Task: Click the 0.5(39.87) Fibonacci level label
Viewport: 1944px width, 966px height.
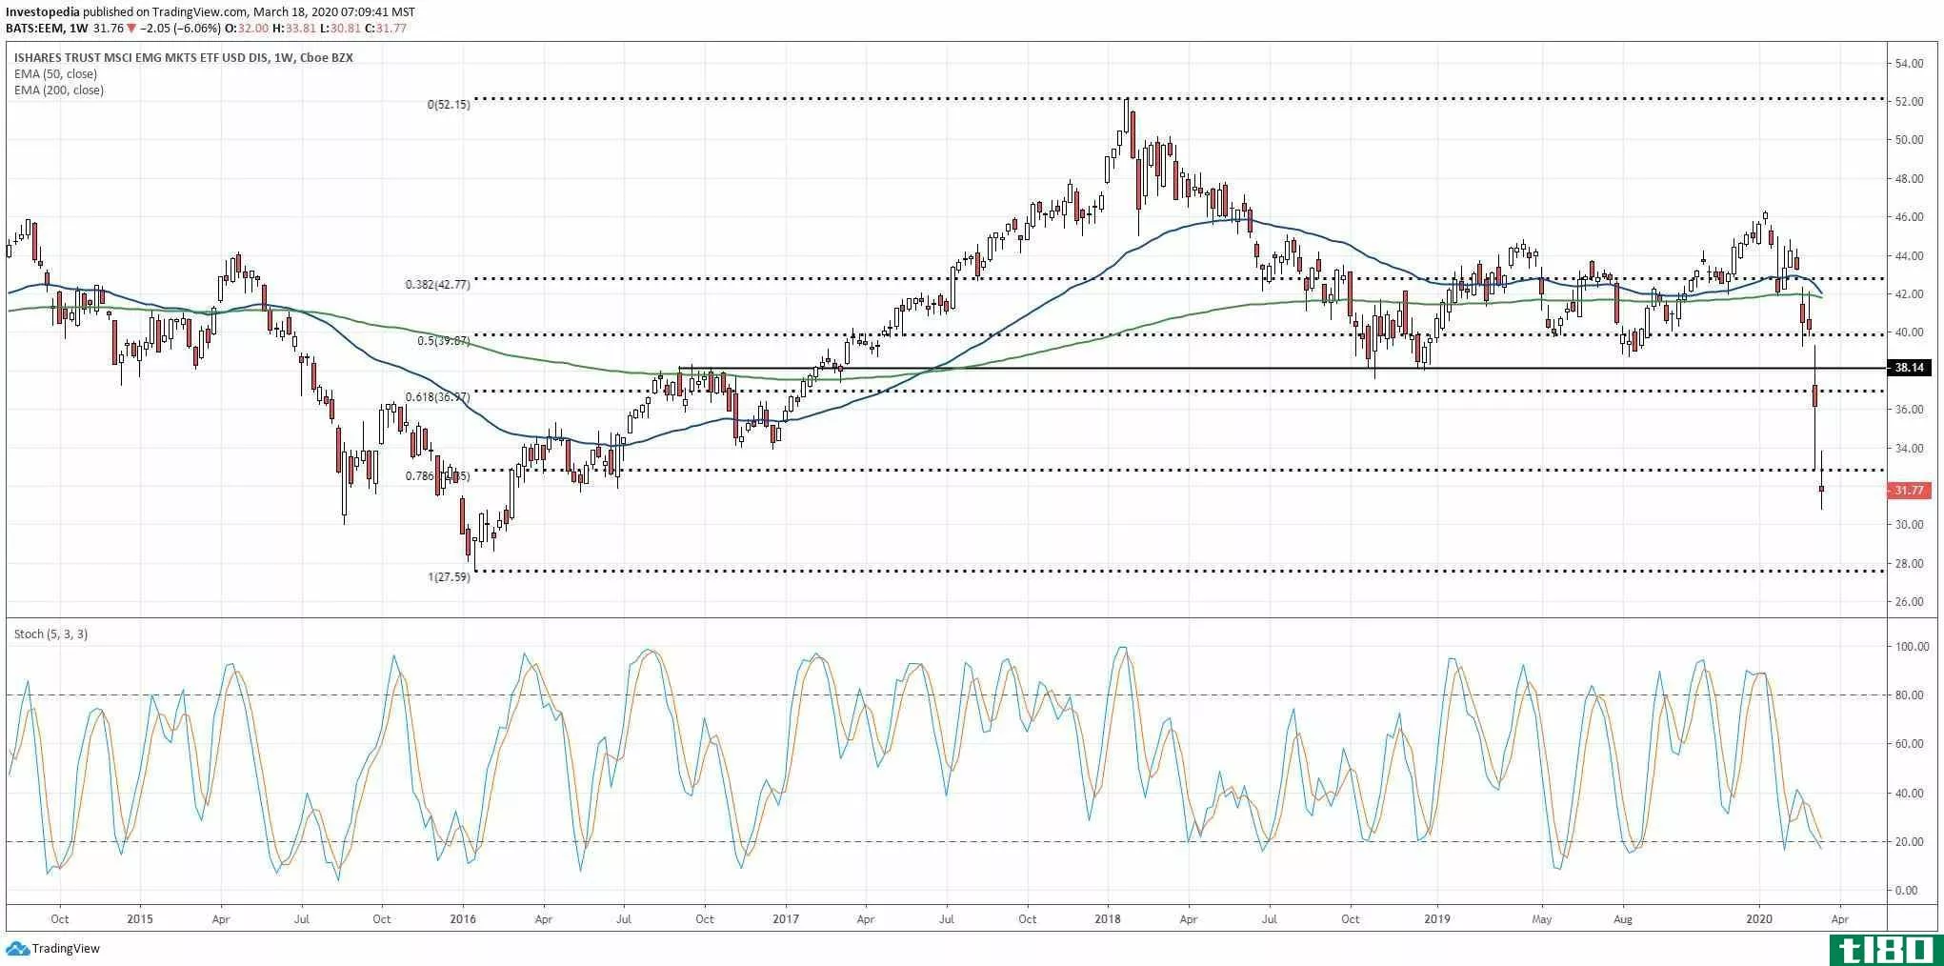Action: pyautogui.click(x=444, y=341)
